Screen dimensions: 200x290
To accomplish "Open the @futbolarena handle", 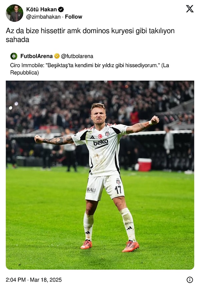I will pos(77,56).
